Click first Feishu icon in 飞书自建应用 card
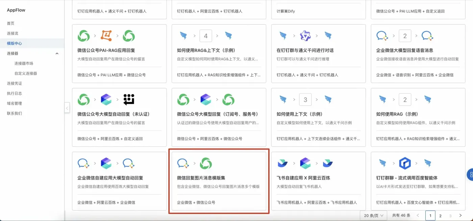Viewport: 473px width, 221px height. [x=283, y=163]
